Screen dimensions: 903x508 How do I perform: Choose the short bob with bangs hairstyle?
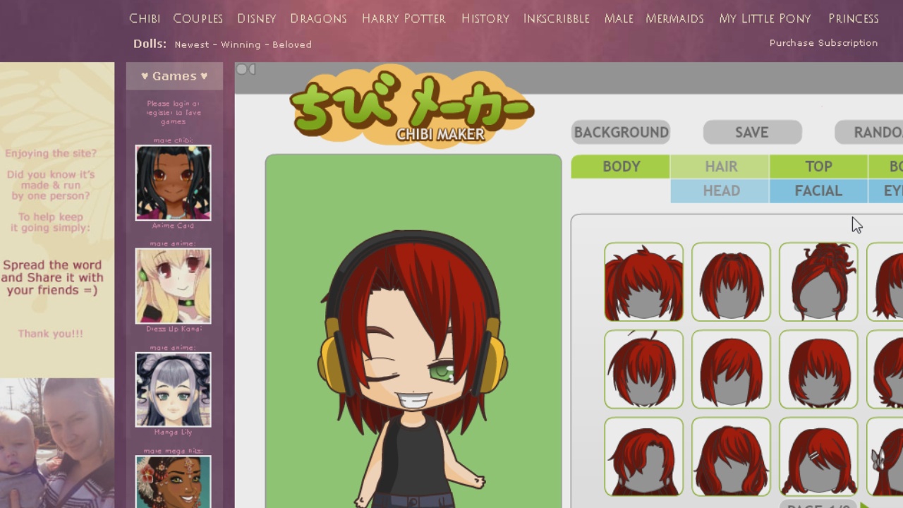pos(731,282)
